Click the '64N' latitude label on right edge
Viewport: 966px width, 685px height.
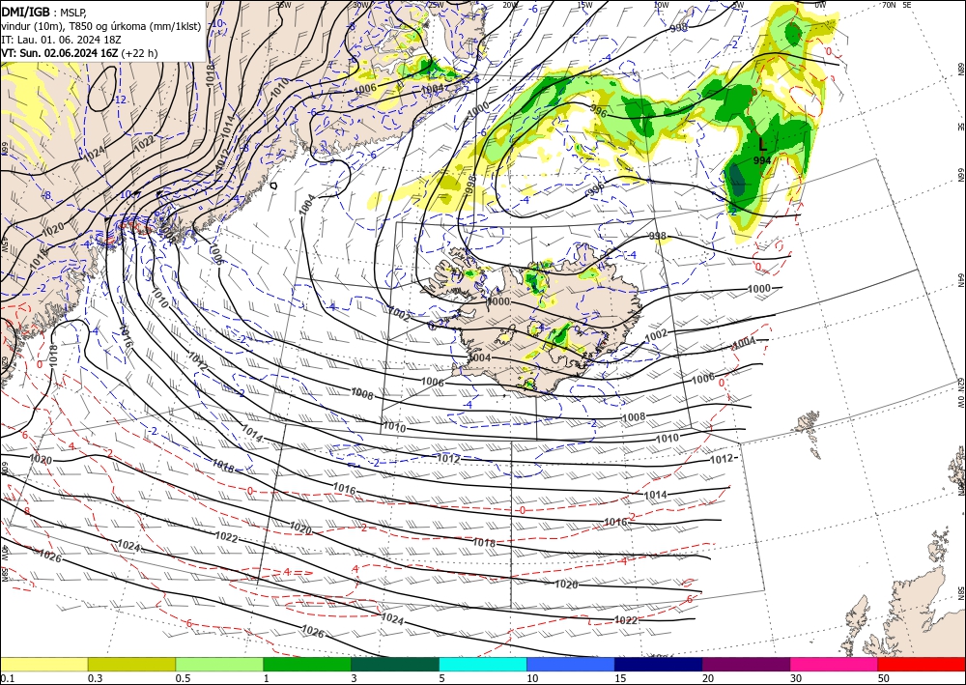click(x=960, y=280)
